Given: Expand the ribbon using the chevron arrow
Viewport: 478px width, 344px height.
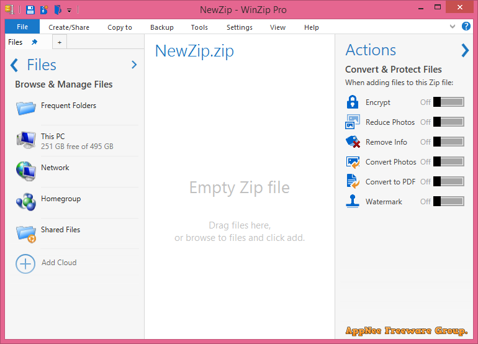Looking at the screenshot, I should pyautogui.click(x=453, y=27).
